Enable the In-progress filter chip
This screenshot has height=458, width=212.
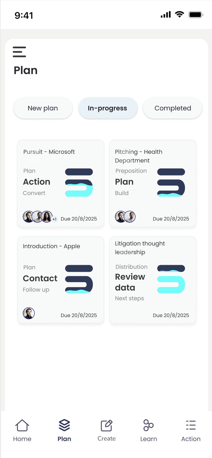point(108,108)
